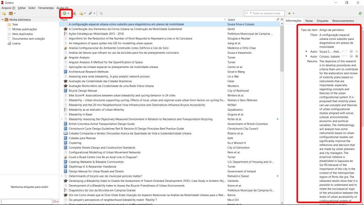Remove author Colusso with minus button
The height and width of the screenshot is (205, 364).
(x=351, y=56)
